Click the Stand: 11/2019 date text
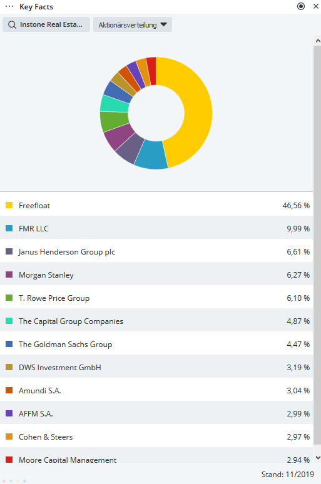The image size is (321, 484). (288, 475)
